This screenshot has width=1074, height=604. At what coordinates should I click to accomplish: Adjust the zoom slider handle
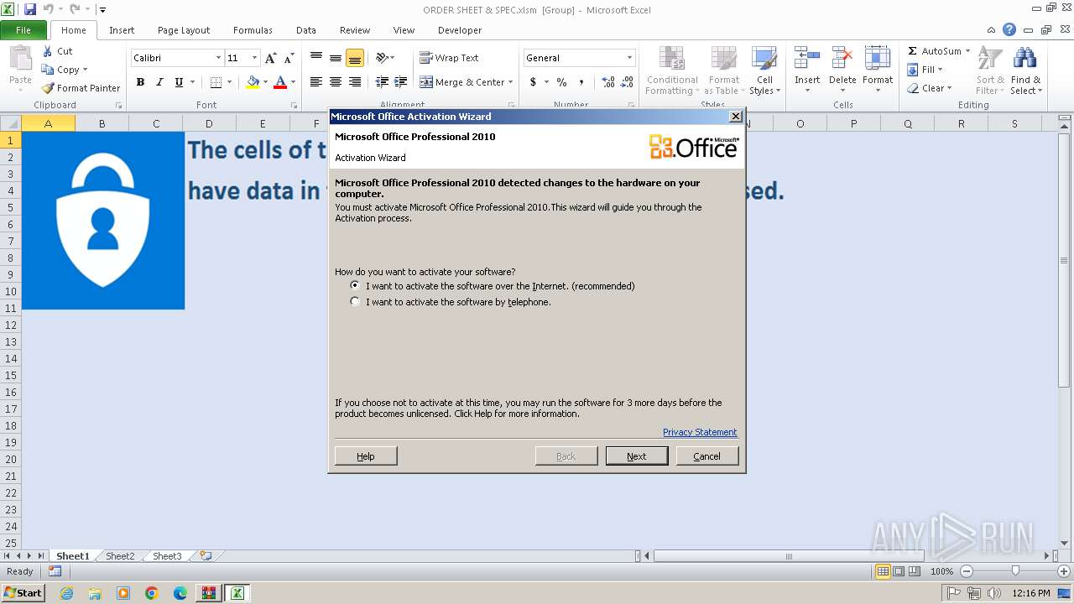[1015, 571]
